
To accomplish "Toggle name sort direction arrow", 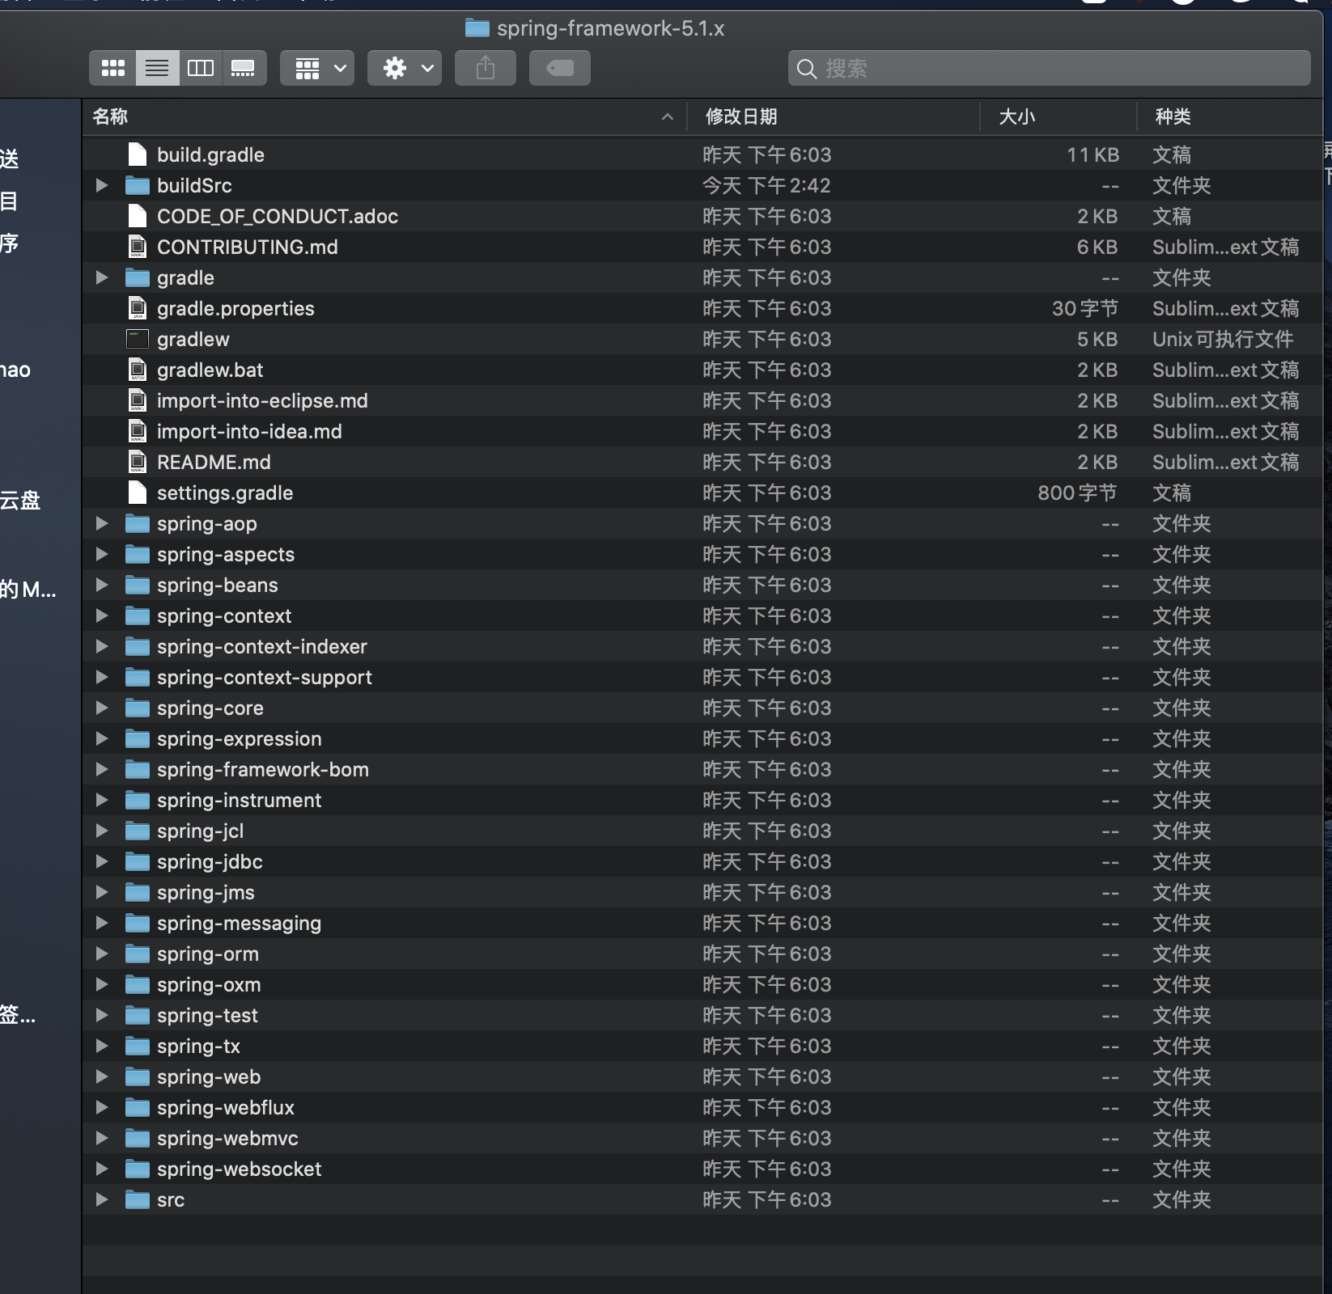I will click(668, 117).
